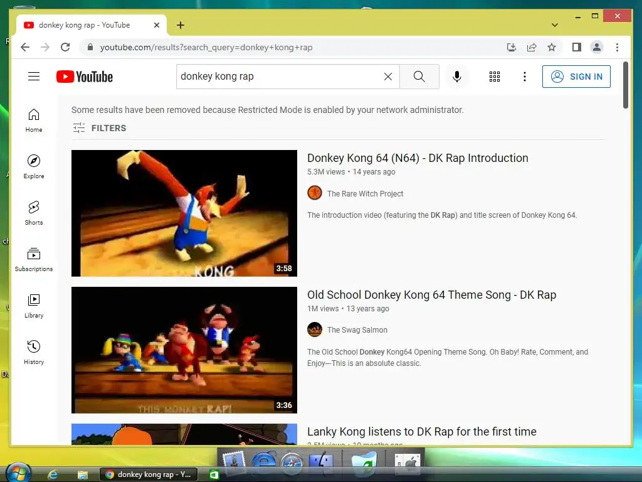This screenshot has height=482, width=642.
Task: Click the browser forward arrow
Action: [x=45, y=47]
